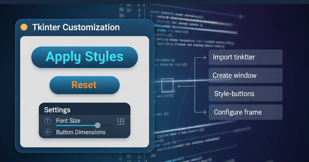The width and height of the screenshot is (309, 162).
Task: Open the Configure frame step
Action: [x=245, y=112]
